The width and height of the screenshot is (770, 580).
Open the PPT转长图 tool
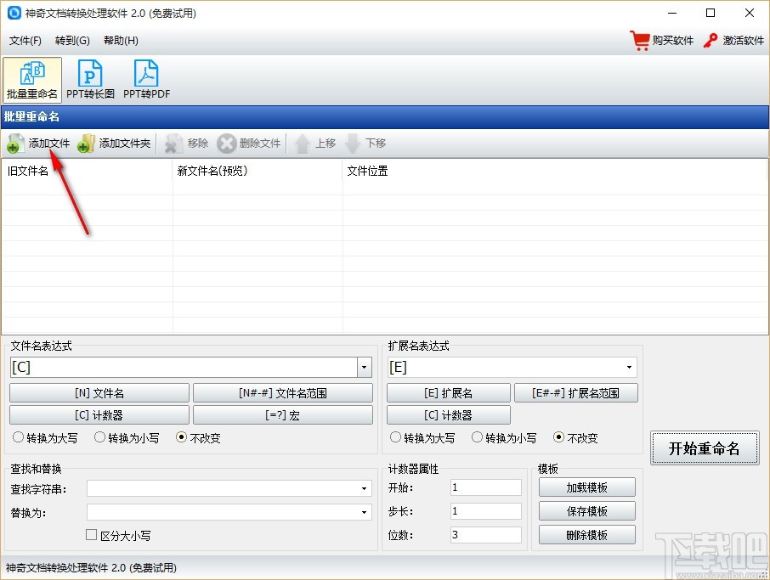pos(90,80)
